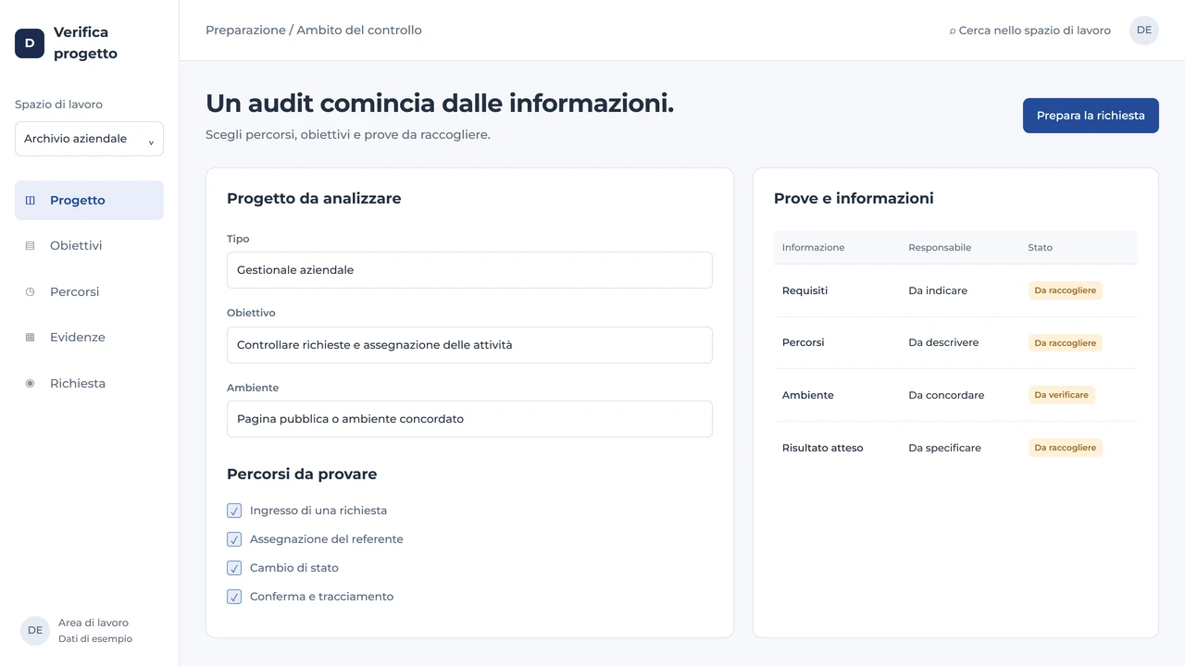Click the Percorsi clock icon

pos(30,291)
